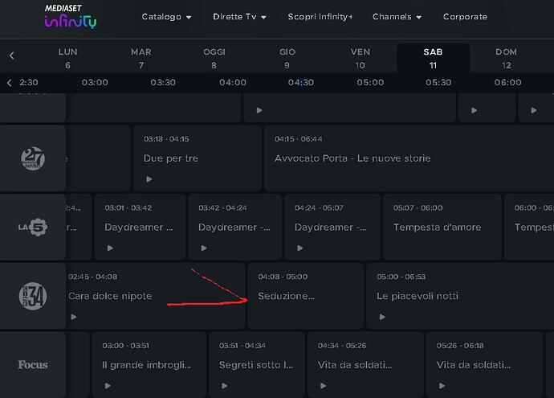
Task: Click the 'Le piacevoli notti' title
Action: pos(418,296)
